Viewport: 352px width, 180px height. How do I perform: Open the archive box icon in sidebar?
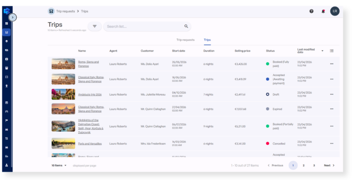click(x=6, y=68)
